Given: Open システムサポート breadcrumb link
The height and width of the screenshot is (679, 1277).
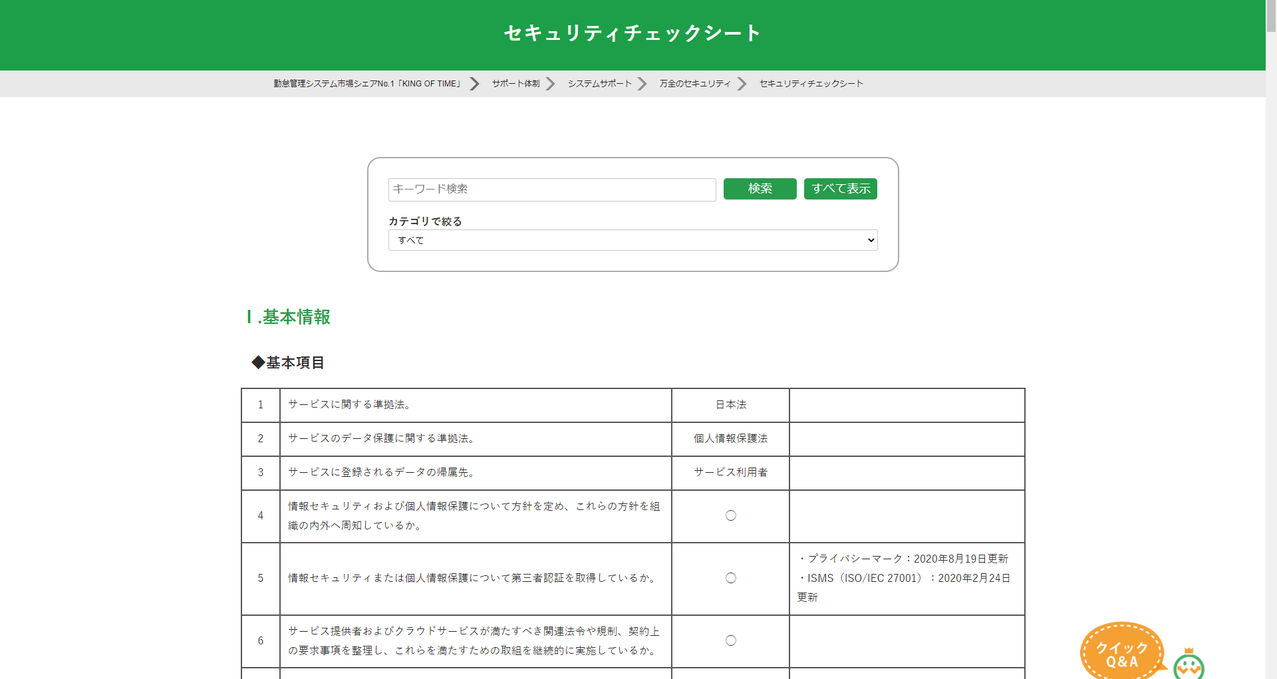Looking at the screenshot, I should pos(599,84).
